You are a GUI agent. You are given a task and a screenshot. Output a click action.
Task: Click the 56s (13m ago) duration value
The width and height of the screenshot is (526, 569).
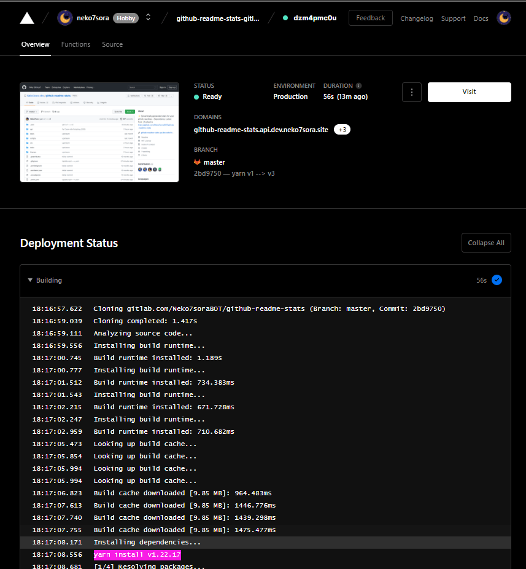click(346, 97)
